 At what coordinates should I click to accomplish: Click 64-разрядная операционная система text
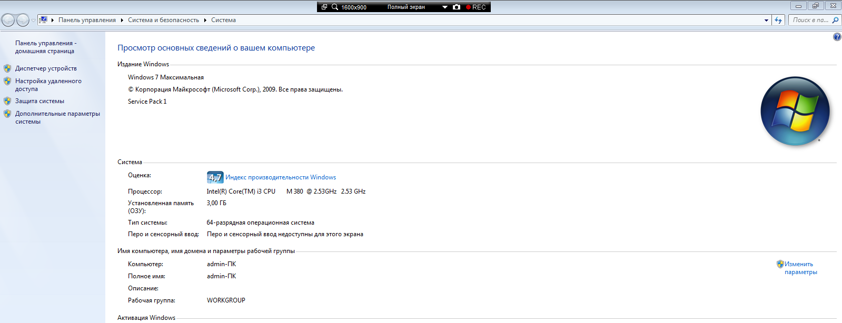(261, 223)
